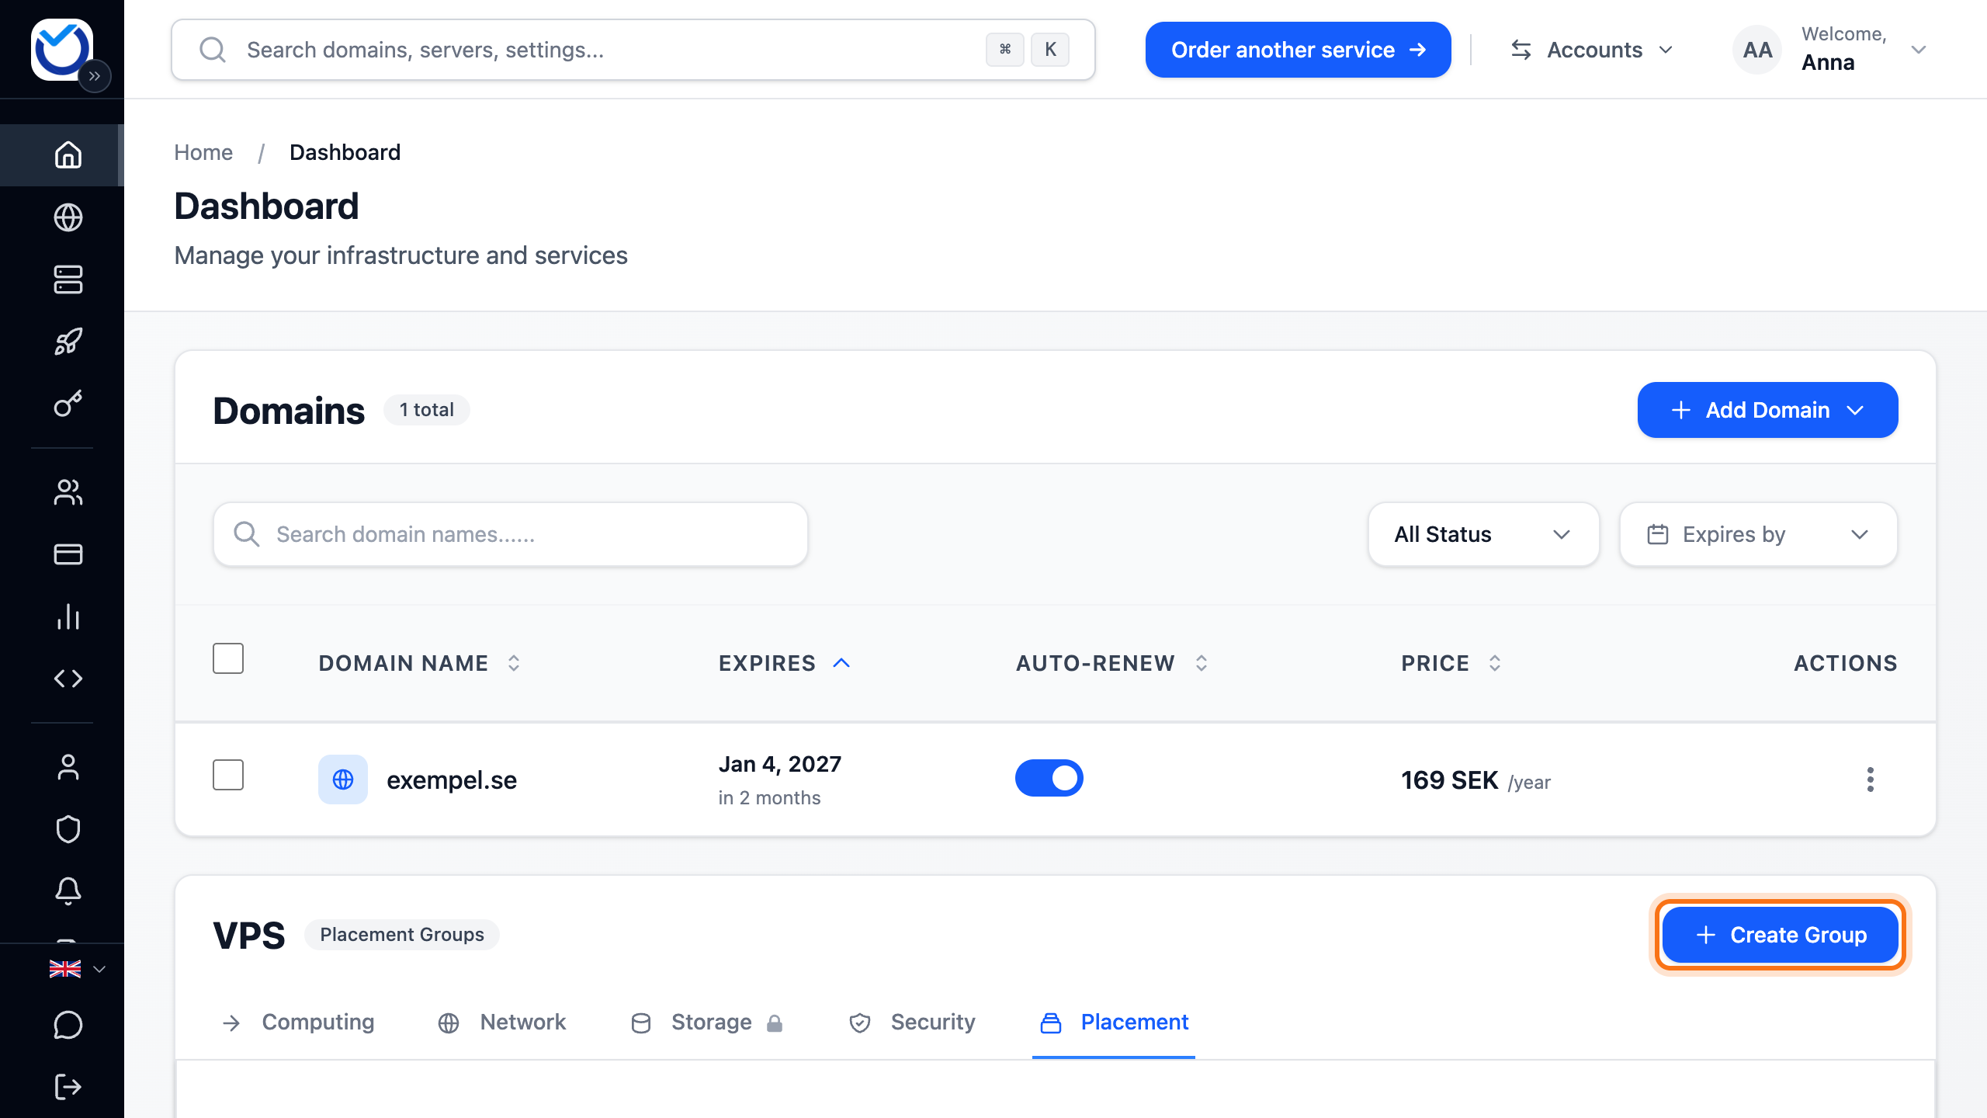Click Order another service button
The width and height of the screenshot is (1987, 1118).
pyautogui.click(x=1298, y=50)
